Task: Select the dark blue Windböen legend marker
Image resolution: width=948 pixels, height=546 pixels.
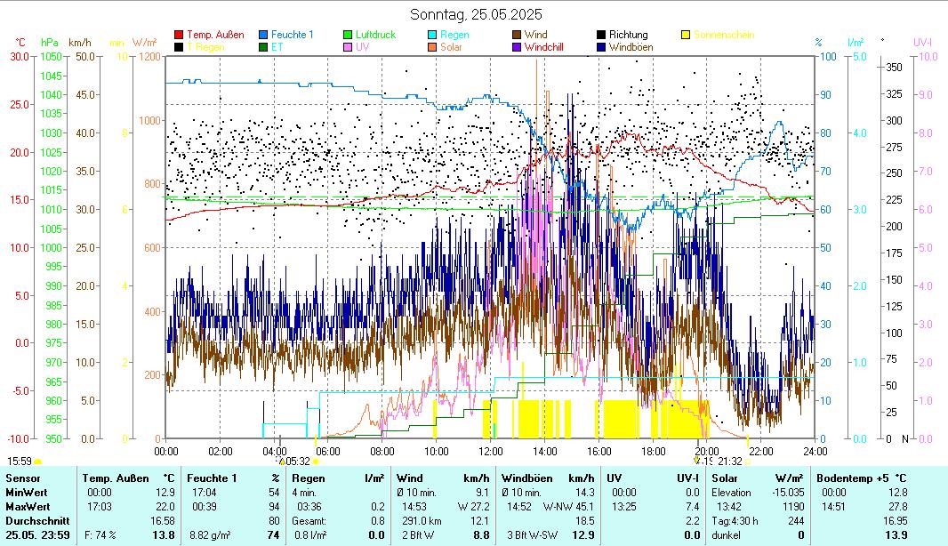Action: [x=601, y=47]
